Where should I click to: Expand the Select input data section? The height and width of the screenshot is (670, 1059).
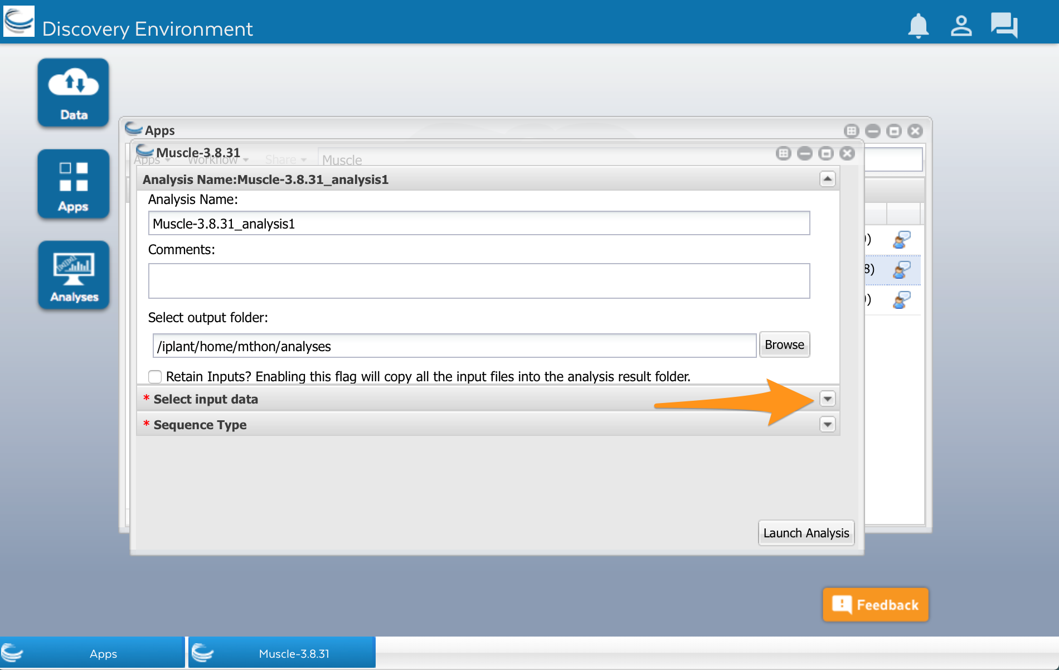pyautogui.click(x=828, y=399)
